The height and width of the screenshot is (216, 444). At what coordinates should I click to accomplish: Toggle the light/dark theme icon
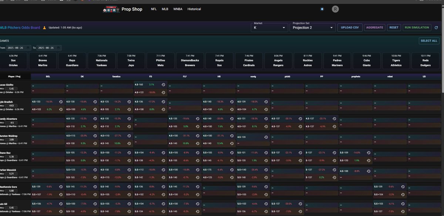pyautogui.click(x=322, y=9)
